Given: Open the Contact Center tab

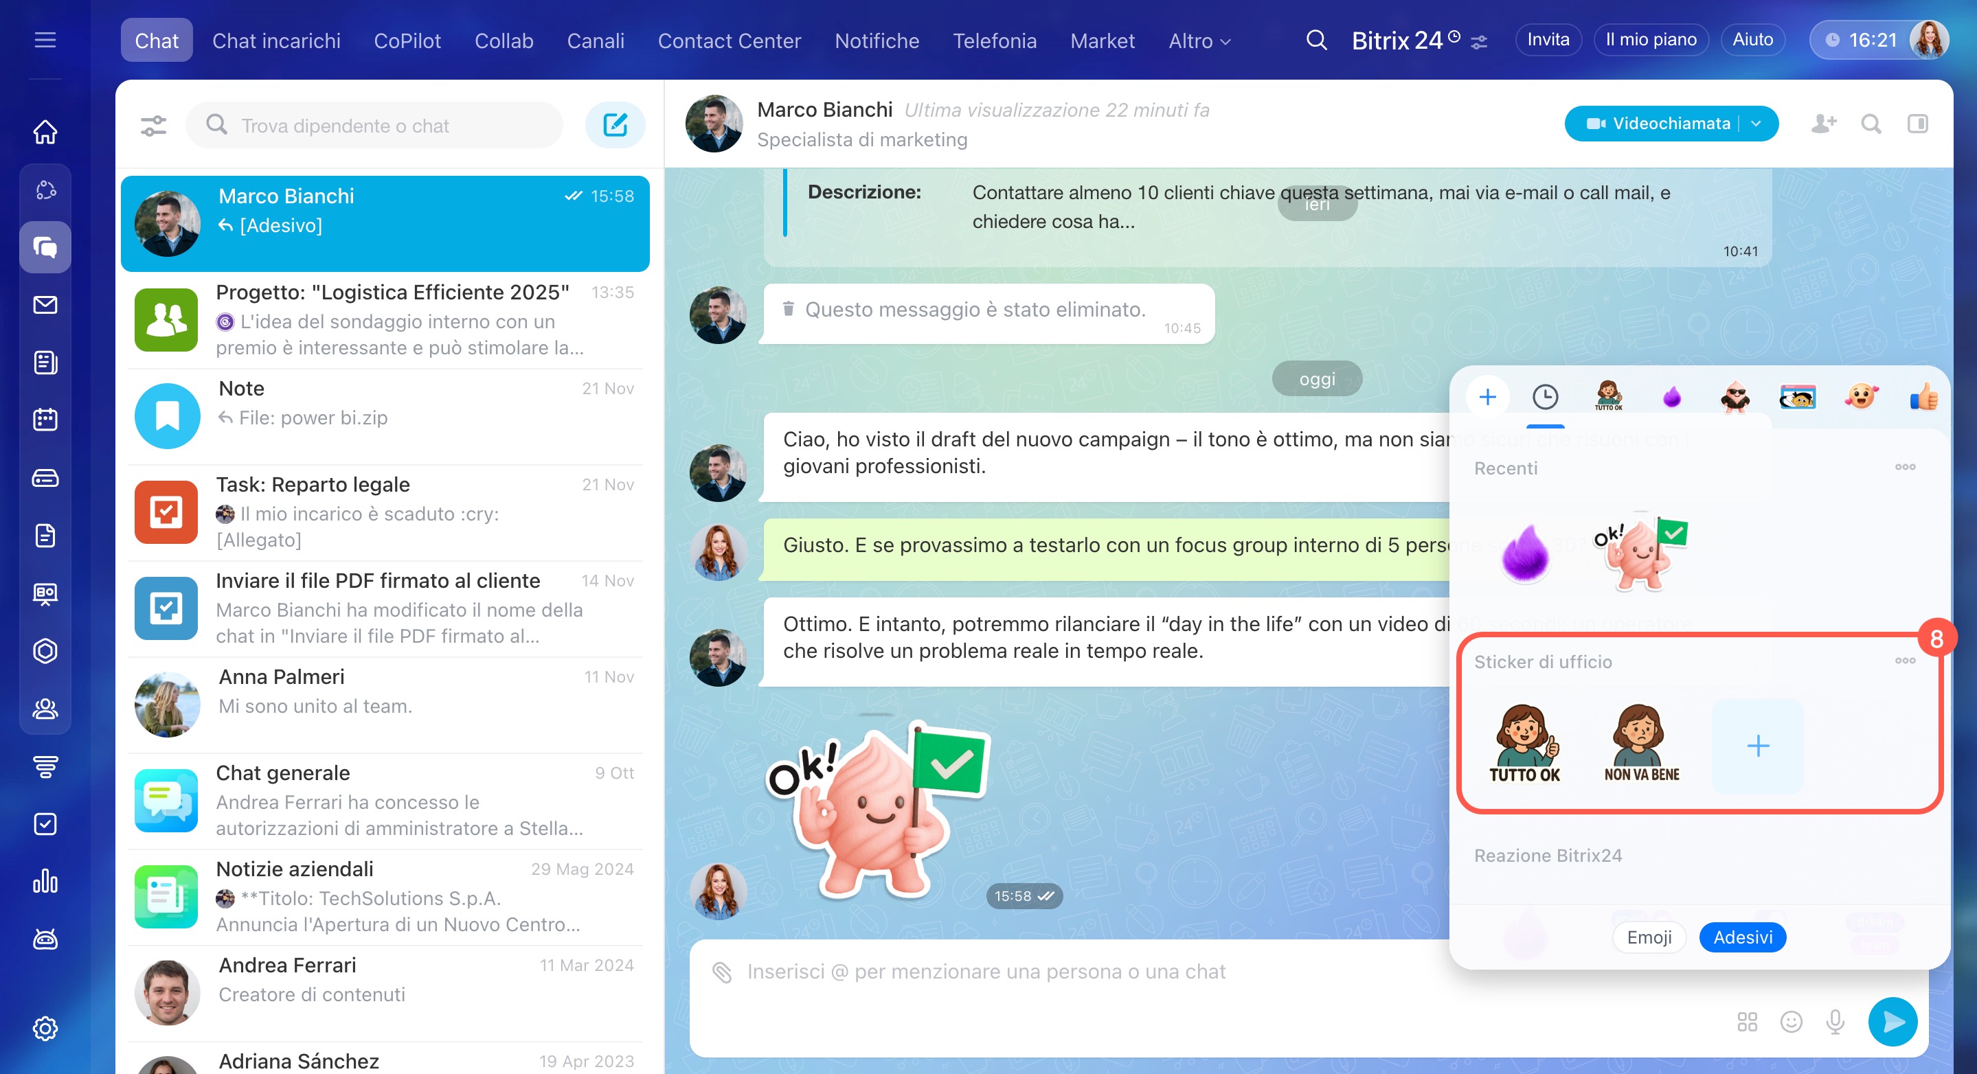Looking at the screenshot, I should coord(729,41).
